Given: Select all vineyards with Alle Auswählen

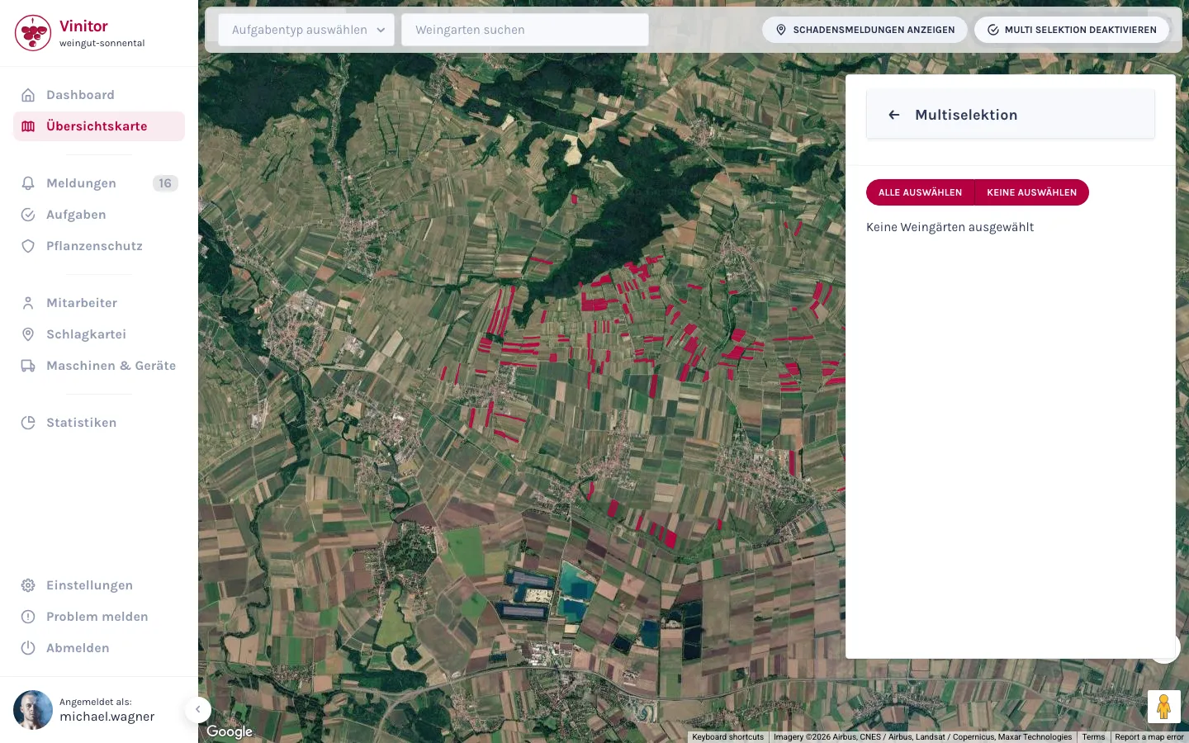Looking at the screenshot, I should coord(920,192).
